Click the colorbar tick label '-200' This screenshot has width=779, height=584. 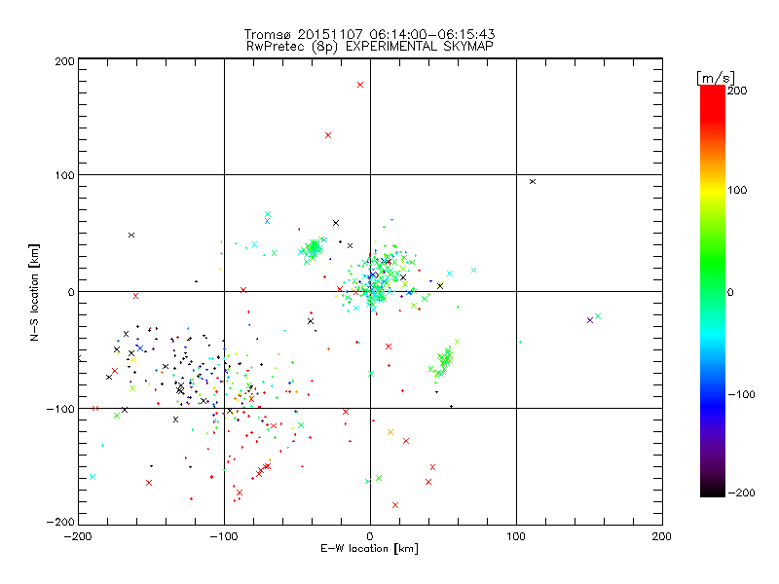point(741,493)
